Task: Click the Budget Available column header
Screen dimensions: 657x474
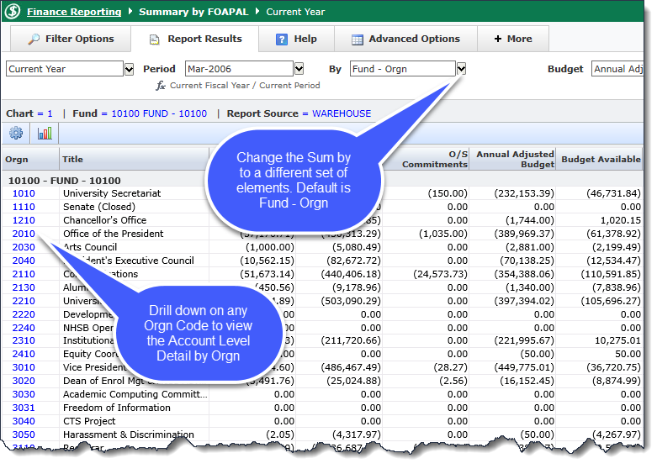Action: tap(601, 160)
